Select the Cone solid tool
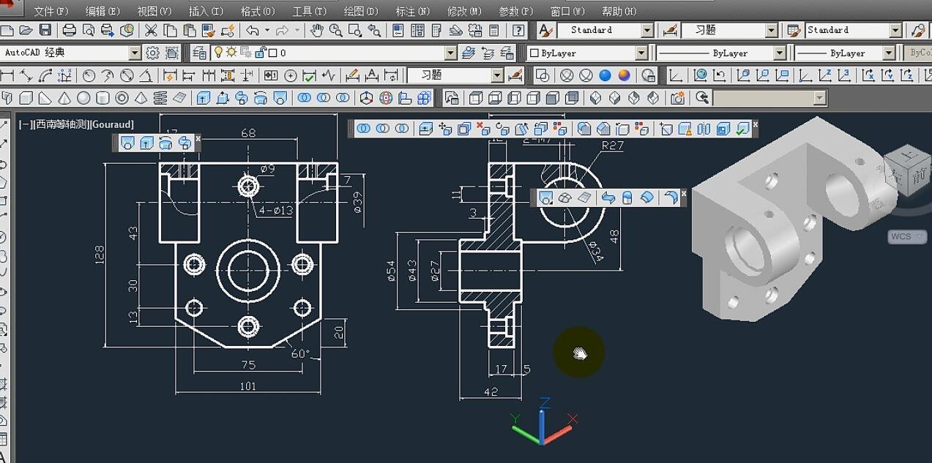Screen dimensions: 932x463 [64, 98]
